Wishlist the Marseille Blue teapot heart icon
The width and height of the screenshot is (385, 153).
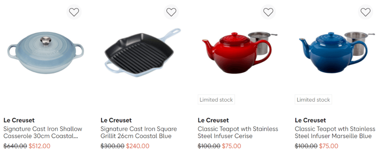[365, 12]
